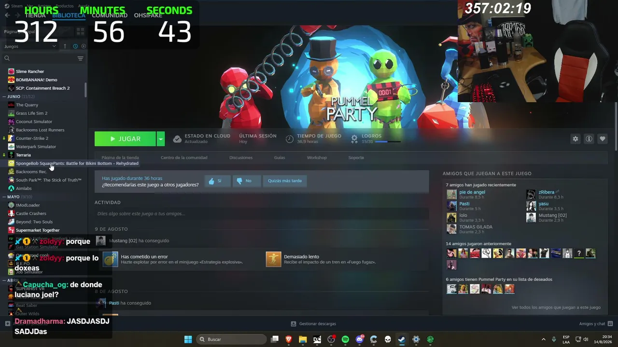618x347 pixels.
Task: Open the Juegos filter dropdown
Action: [x=30, y=46]
